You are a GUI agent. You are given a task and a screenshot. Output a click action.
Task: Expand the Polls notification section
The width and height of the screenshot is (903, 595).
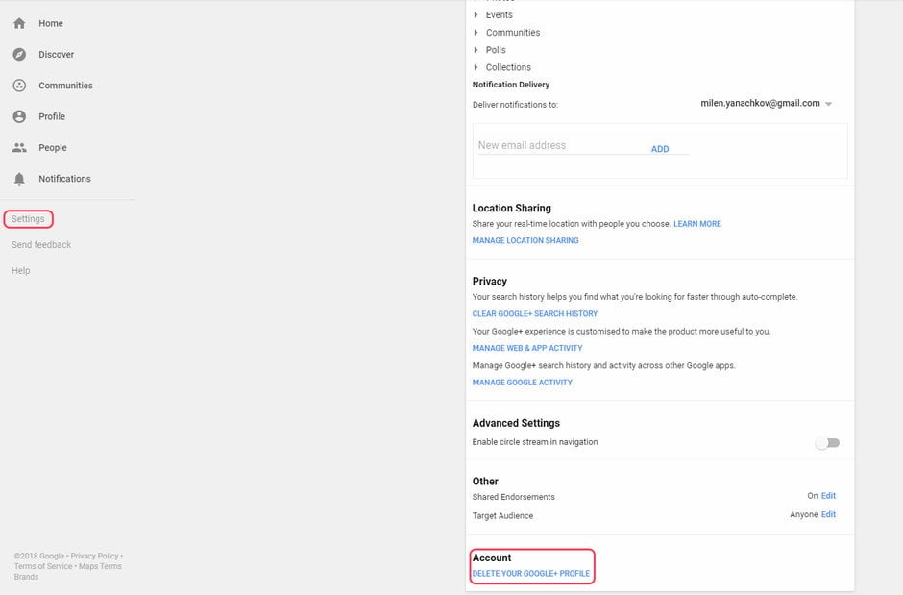476,50
